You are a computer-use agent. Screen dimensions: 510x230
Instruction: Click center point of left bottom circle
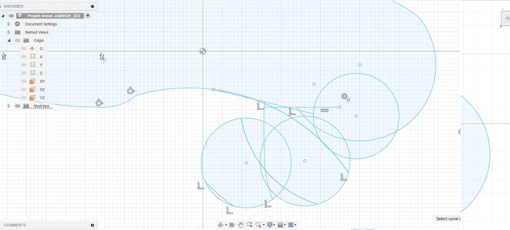(246, 163)
